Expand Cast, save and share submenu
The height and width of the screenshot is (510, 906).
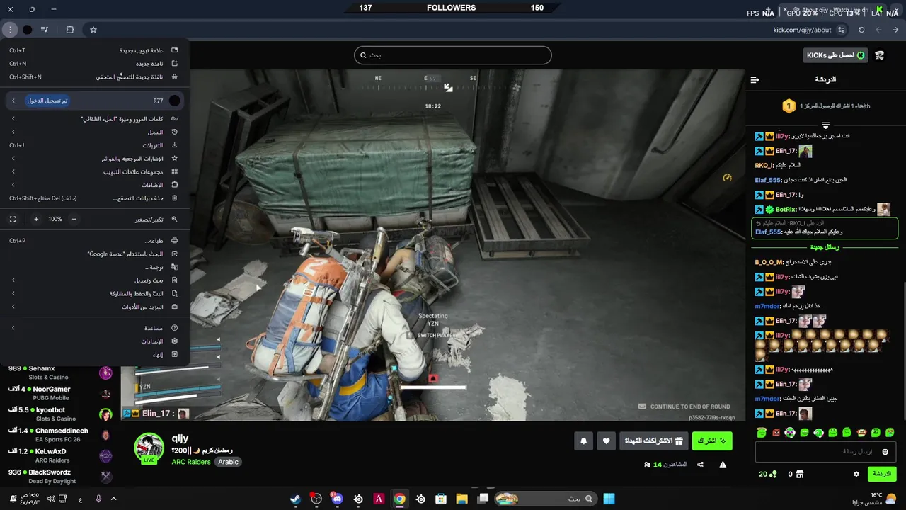pyautogui.click(x=95, y=293)
